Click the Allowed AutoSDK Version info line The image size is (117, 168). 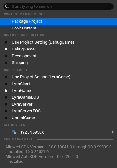pos(42,157)
